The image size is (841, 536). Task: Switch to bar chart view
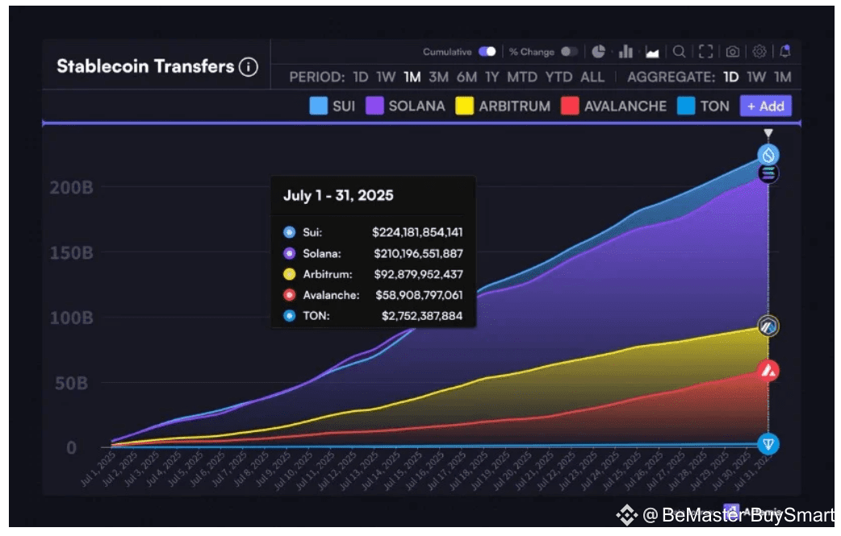click(x=626, y=52)
